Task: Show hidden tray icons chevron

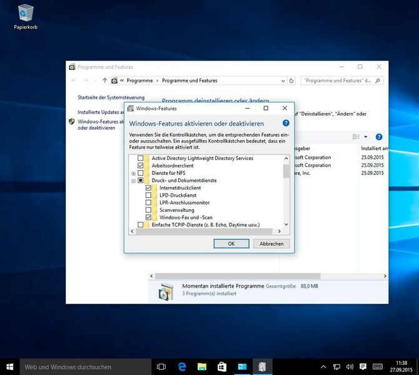Action: pyautogui.click(x=323, y=367)
